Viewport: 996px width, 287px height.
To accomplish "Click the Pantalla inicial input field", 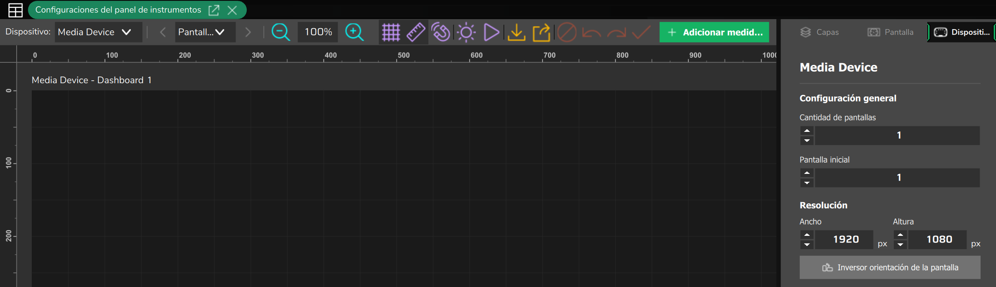I will click(x=898, y=178).
